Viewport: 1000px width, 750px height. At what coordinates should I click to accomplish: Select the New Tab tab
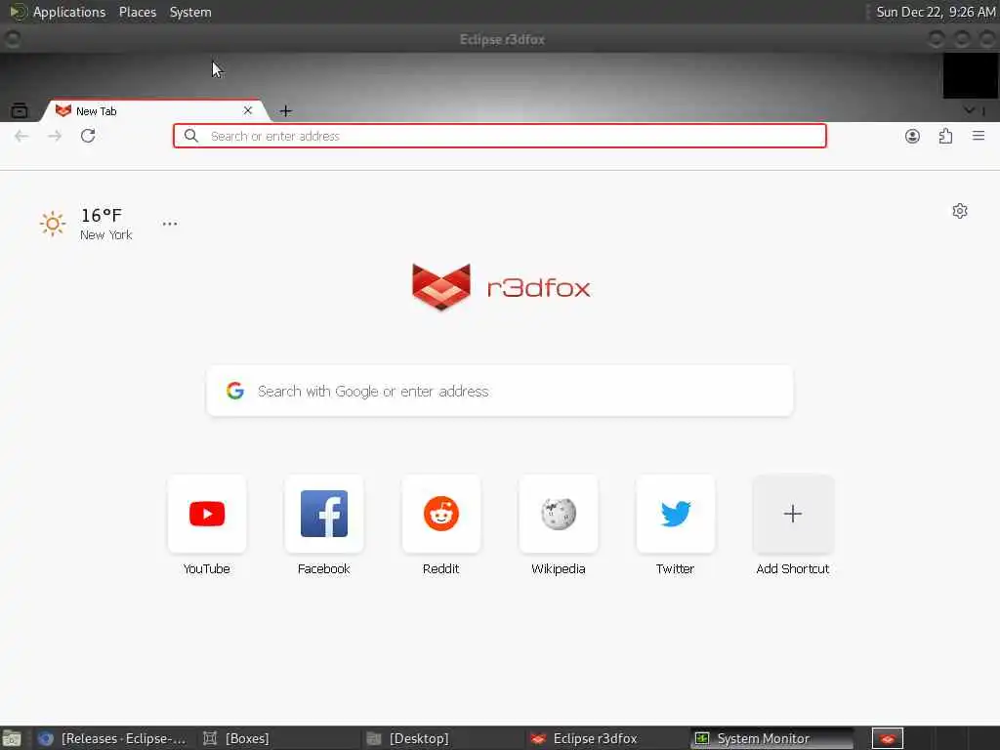pos(153,111)
